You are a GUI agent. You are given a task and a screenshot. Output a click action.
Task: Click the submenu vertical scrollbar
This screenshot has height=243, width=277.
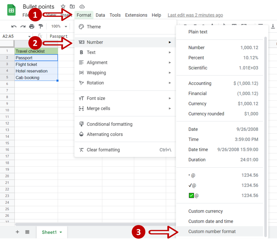(x=265, y=137)
